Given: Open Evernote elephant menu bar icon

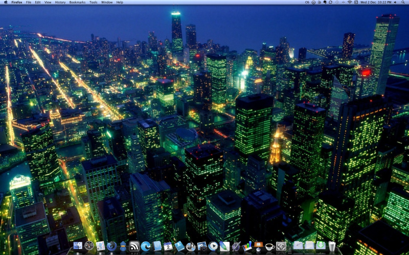Looking at the screenshot, I should [325, 2].
